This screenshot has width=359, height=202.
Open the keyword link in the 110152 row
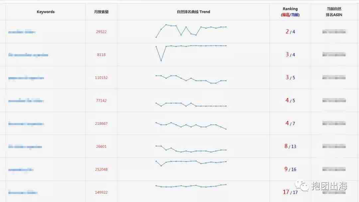26,78
